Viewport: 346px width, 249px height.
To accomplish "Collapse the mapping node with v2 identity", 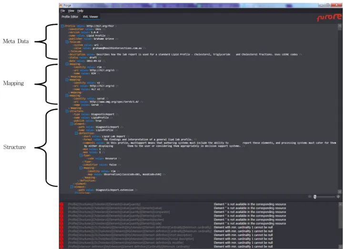I will pos(67,80).
